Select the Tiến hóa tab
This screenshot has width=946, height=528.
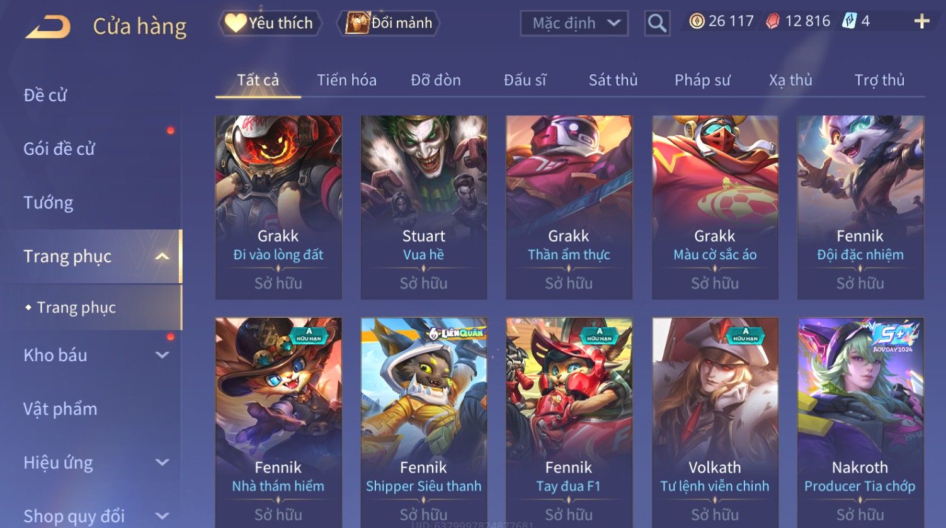[346, 80]
